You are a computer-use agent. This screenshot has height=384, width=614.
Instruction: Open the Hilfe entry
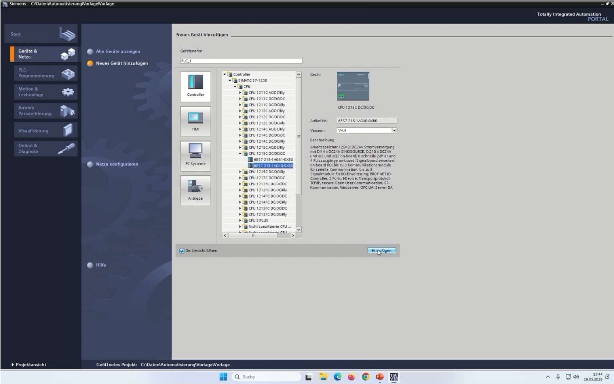pyautogui.click(x=101, y=265)
